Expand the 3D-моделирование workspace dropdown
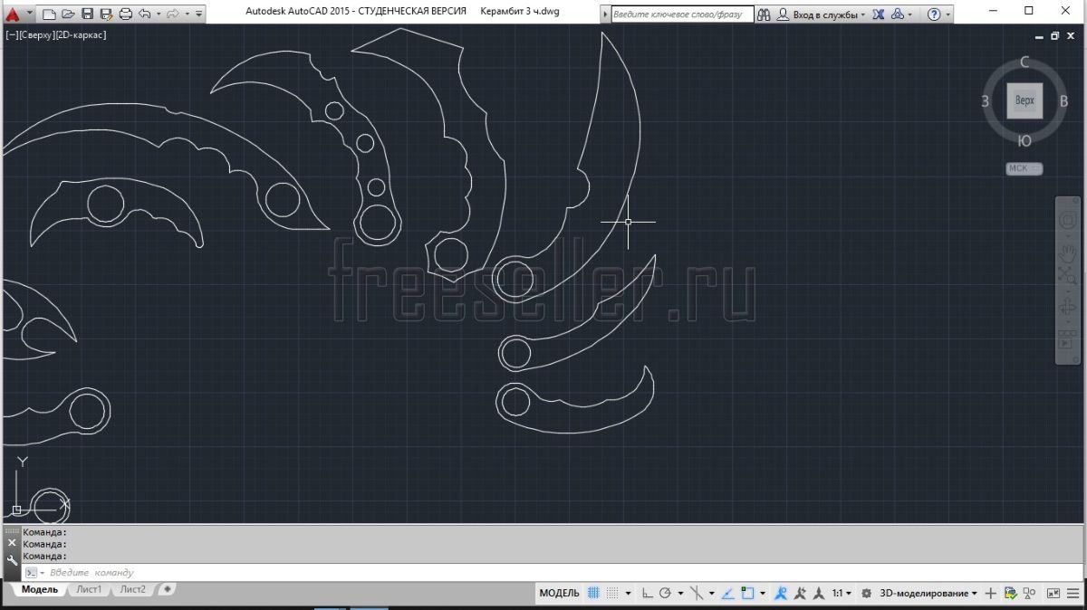The width and height of the screenshot is (1087, 610). click(x=928, y=594)
